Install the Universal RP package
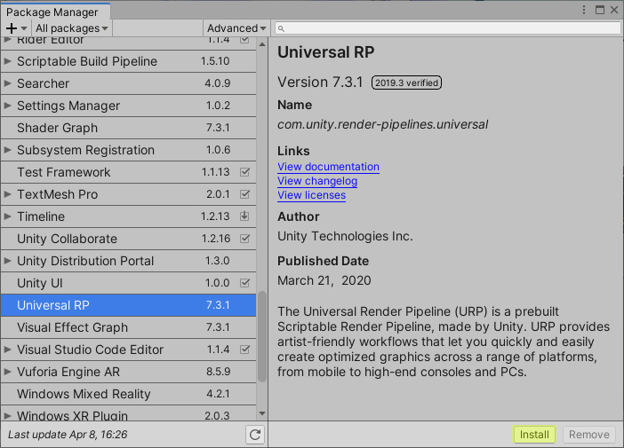Viewport: 624px width, 448px height. [534, 435]
